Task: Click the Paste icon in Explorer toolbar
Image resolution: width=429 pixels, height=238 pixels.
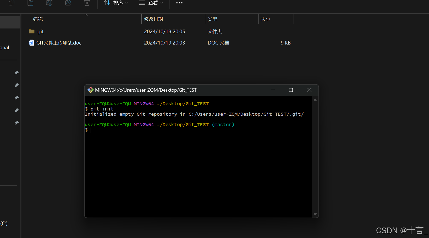Action: [30, 3]
